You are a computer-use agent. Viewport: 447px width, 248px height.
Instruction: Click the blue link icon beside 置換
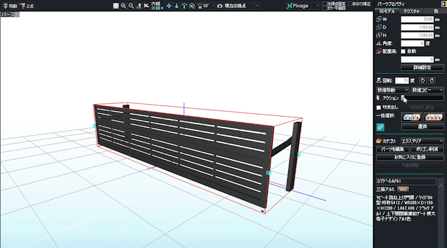380,127
